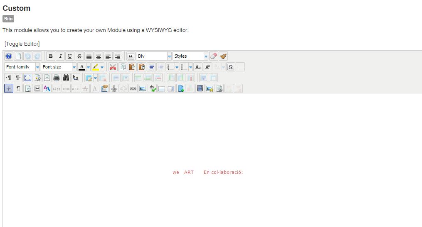The width and height of the screenshot is (422, 227).
Task: Apply the black text color
Action: (x=82, y=67)
